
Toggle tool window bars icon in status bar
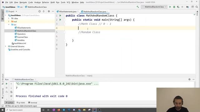[x=3, y=106]
